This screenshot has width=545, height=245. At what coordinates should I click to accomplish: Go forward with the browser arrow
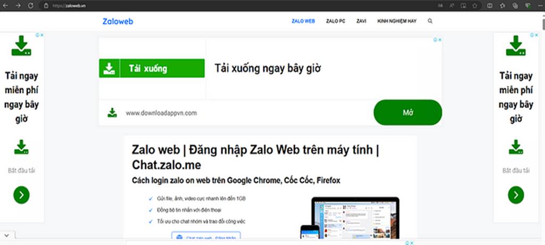[x=18, y=5]
